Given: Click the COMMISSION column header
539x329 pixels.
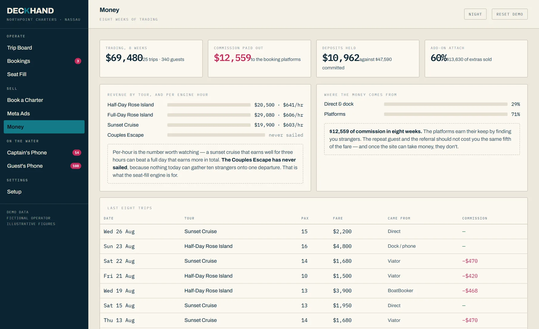Looking at the screenshot, I should point(475,218).
